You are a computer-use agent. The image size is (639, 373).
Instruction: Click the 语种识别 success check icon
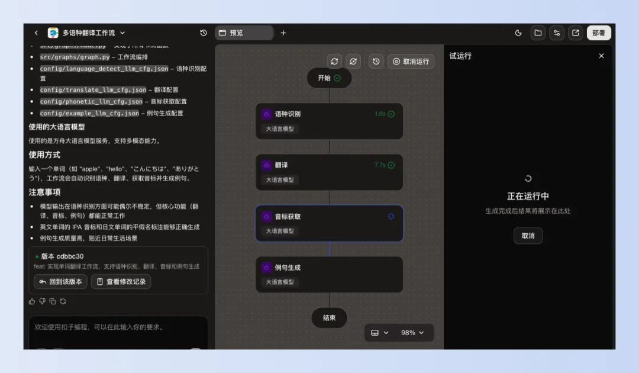(x=391, y=114)
